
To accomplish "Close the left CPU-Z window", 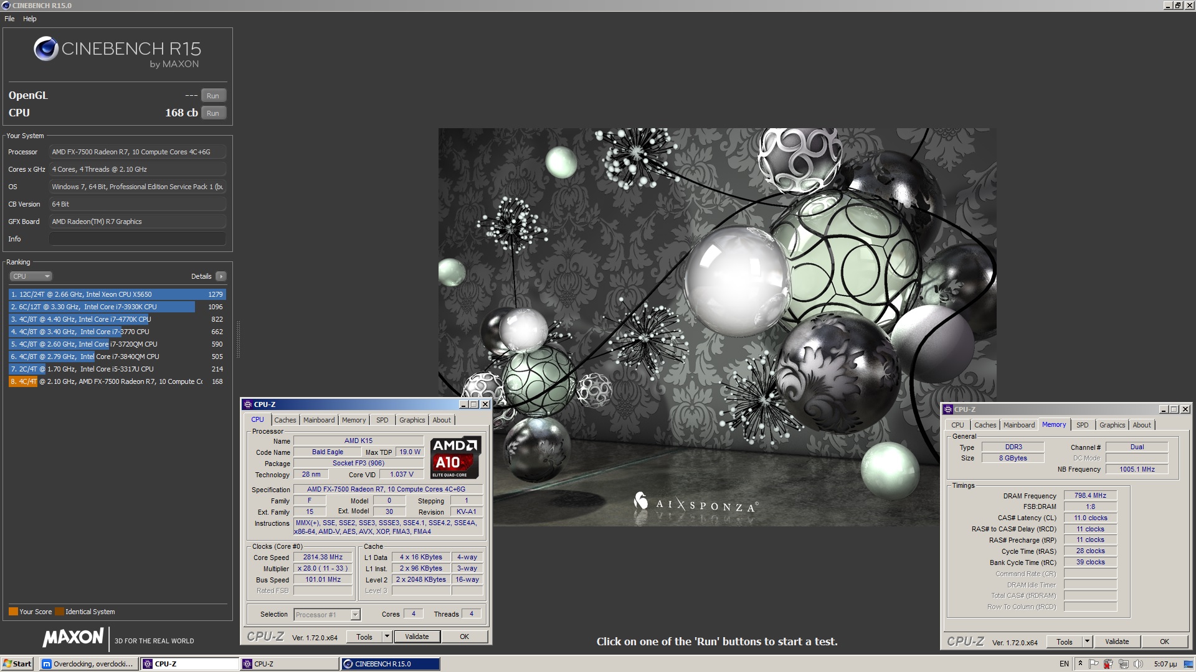I will (x=485, y=404).
